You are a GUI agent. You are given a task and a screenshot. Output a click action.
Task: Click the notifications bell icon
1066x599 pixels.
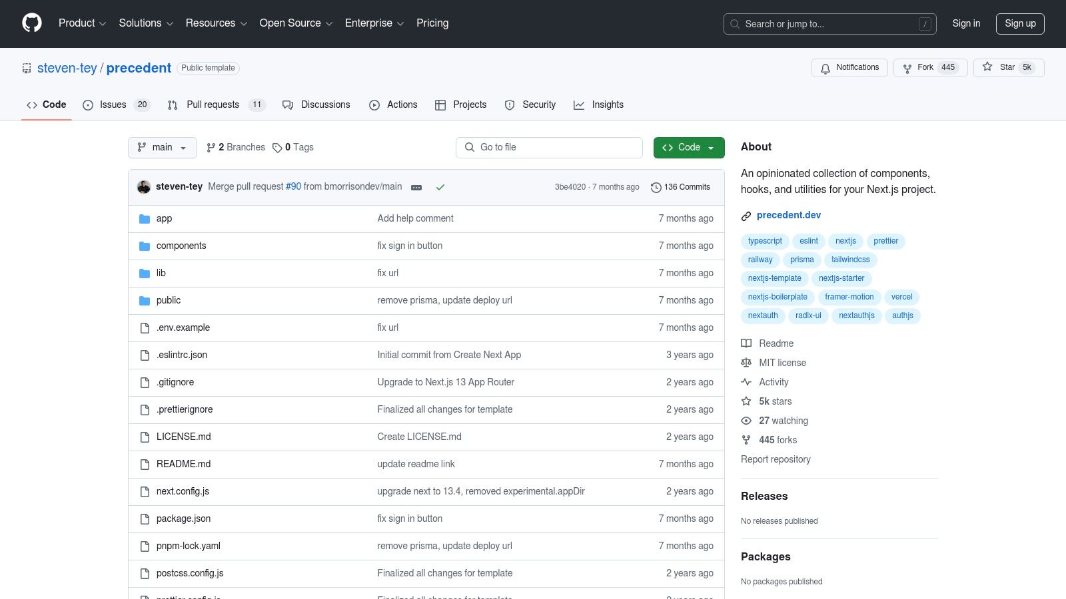pyautogui.click(x=825, y=68)
